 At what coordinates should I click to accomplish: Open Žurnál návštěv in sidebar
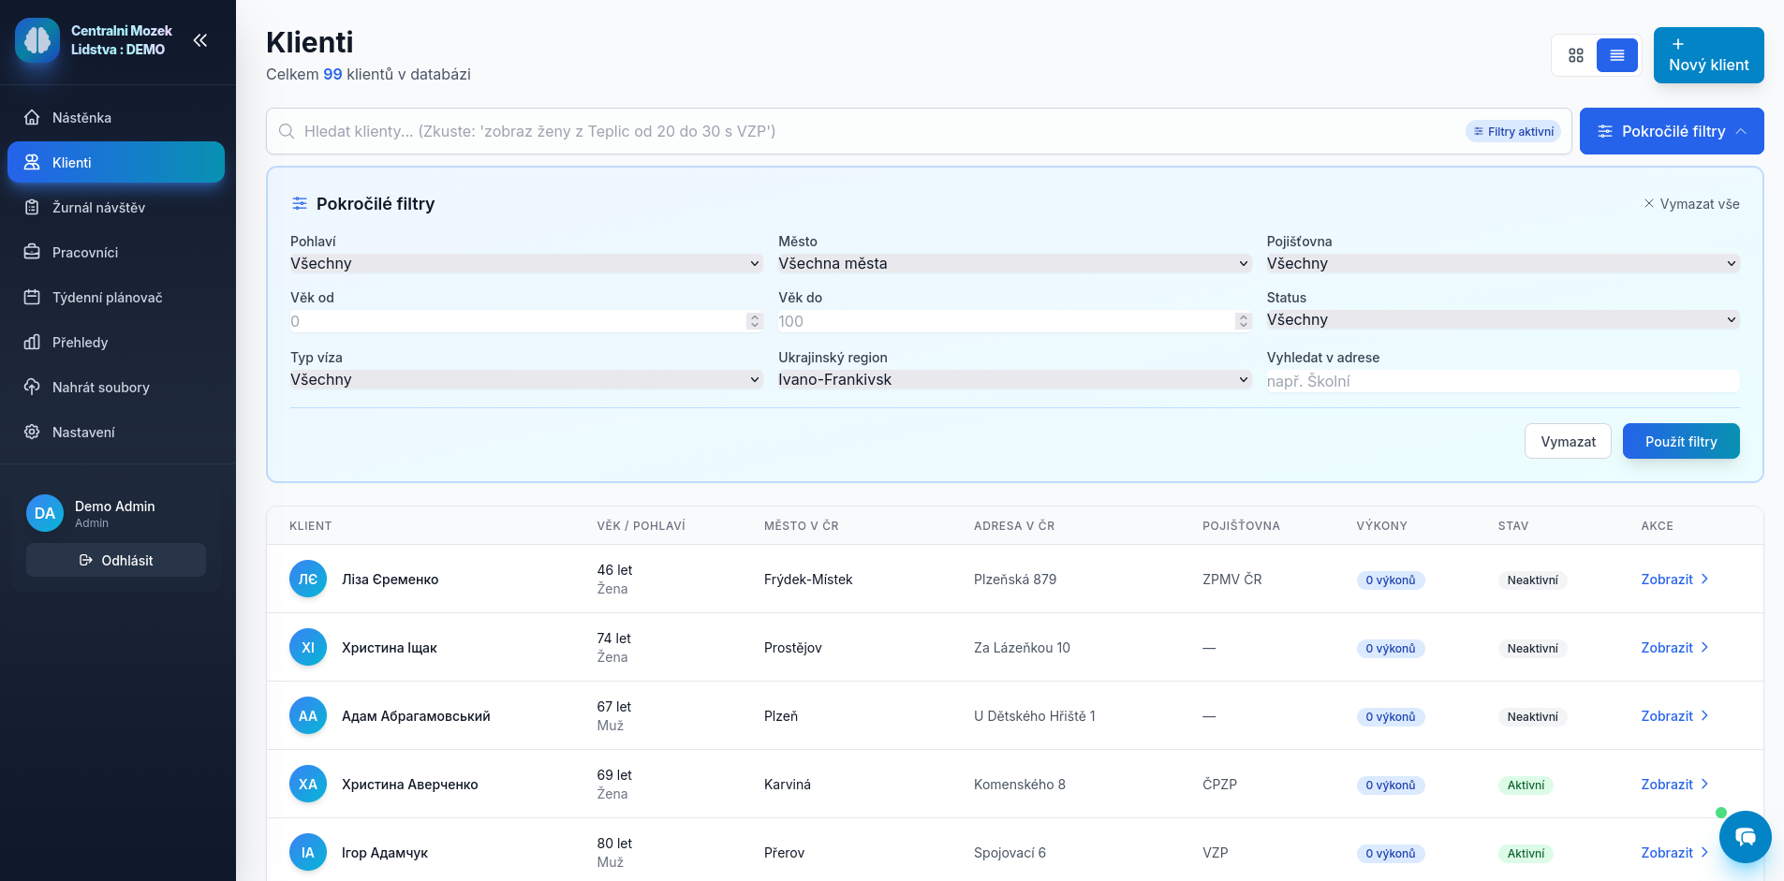[98, 208]
